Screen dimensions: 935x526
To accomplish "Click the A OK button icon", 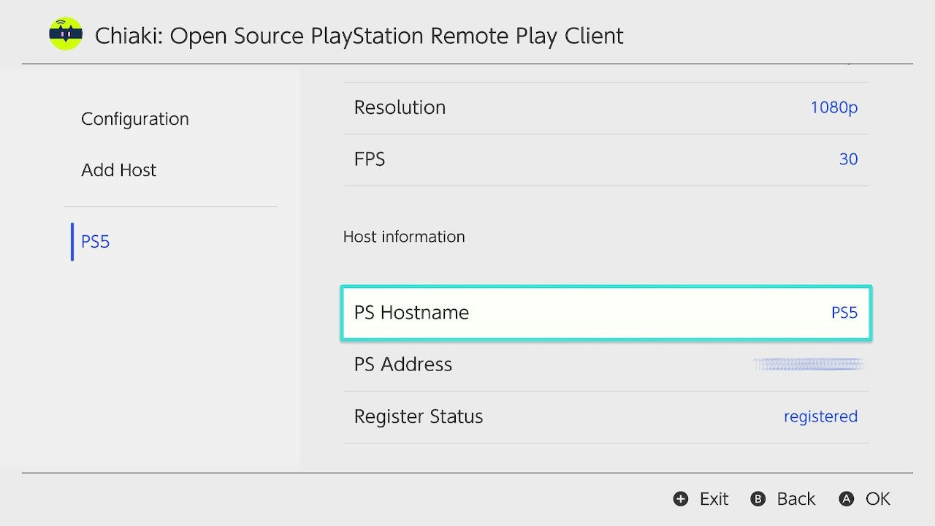I will click(847, 499).
